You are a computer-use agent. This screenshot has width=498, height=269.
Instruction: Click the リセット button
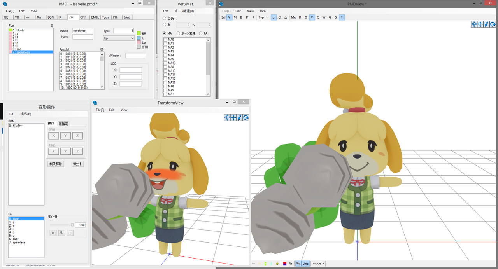point(77,164)
